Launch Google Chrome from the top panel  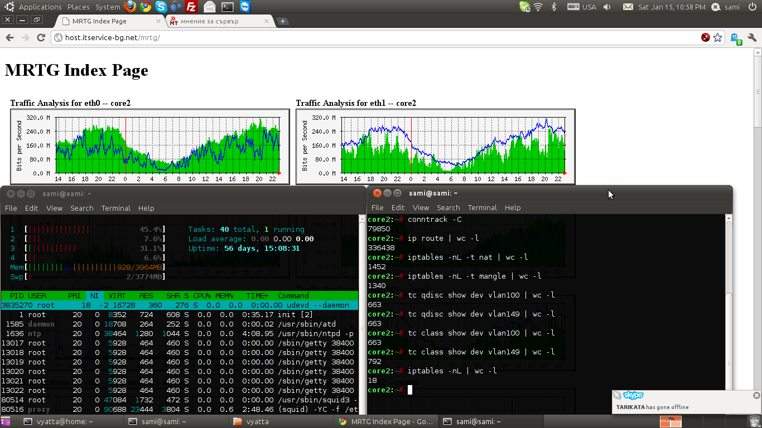pyautogui.click(x=146, y=7)
